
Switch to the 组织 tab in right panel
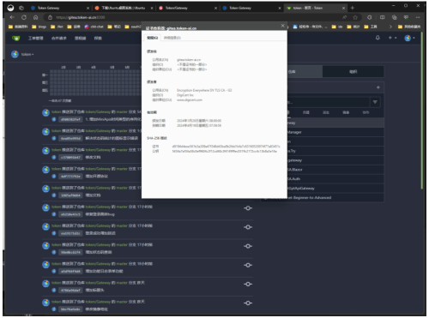point(353,72)
